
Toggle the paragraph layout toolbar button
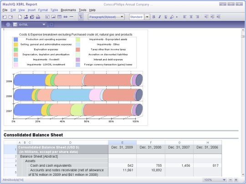(x=81, y=17)
